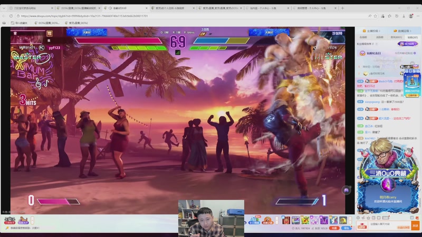Click the 背包 backpack button
The image size is (422, 237).
pos(347,228)
